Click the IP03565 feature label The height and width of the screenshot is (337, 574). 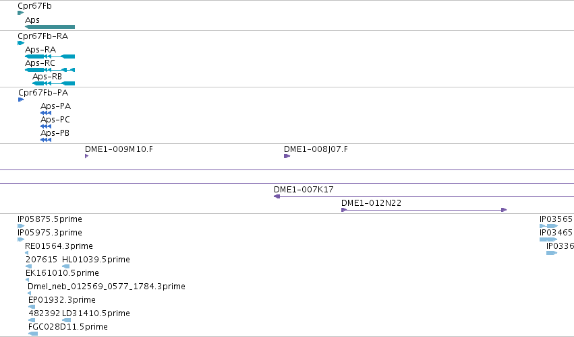point(556,219)
